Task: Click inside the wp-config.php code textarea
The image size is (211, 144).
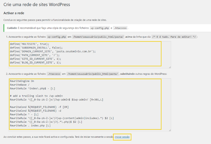Action: (90, 55)
